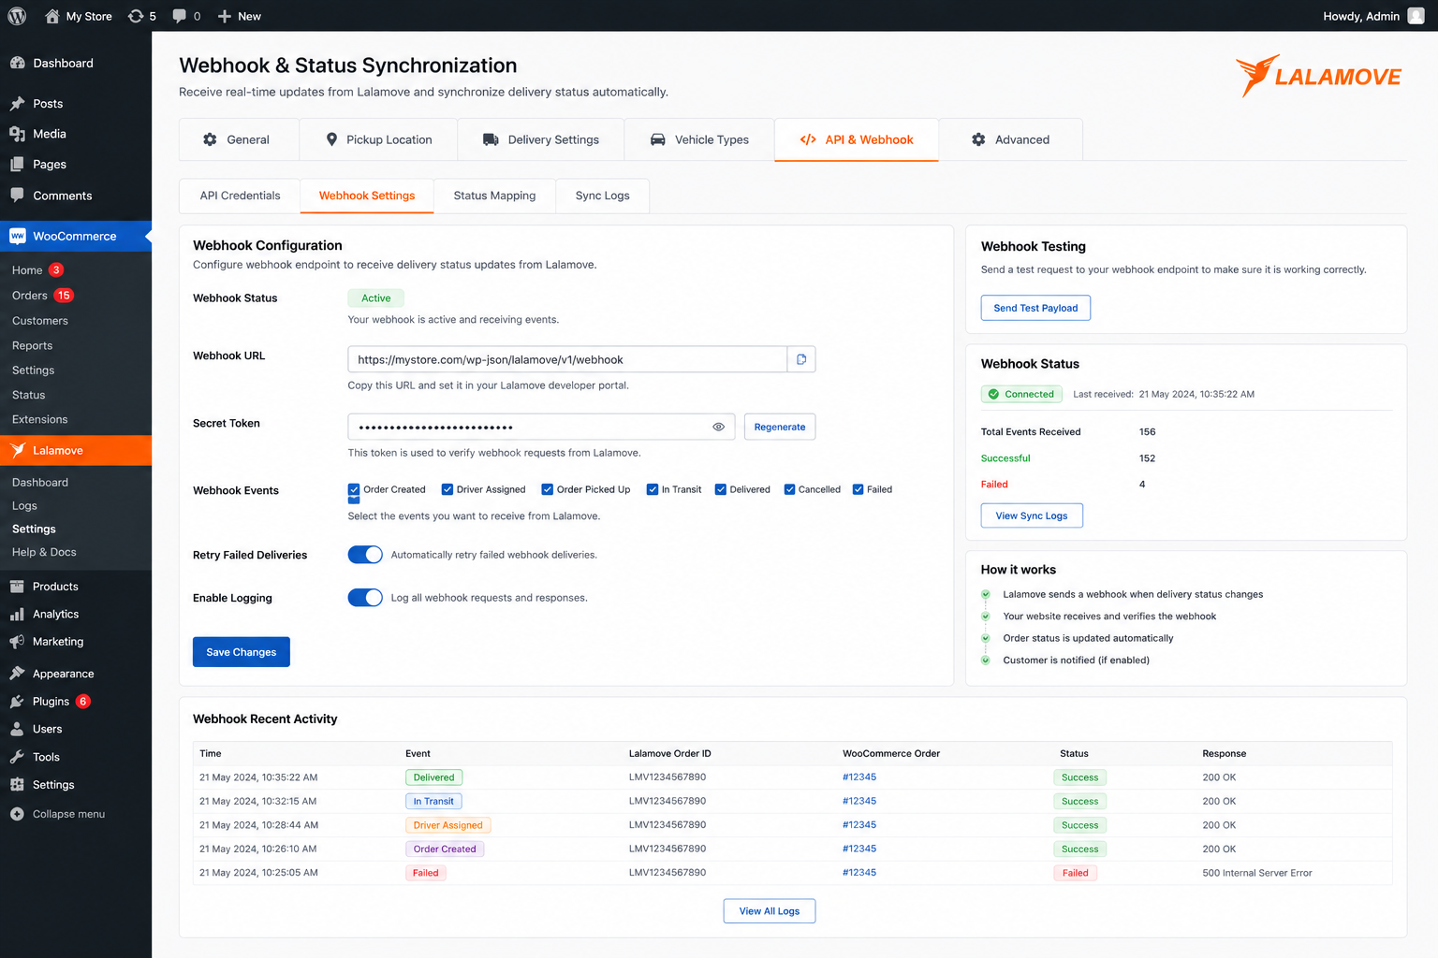Toggle the Enable Logging switch

click(x=365, y=598)
